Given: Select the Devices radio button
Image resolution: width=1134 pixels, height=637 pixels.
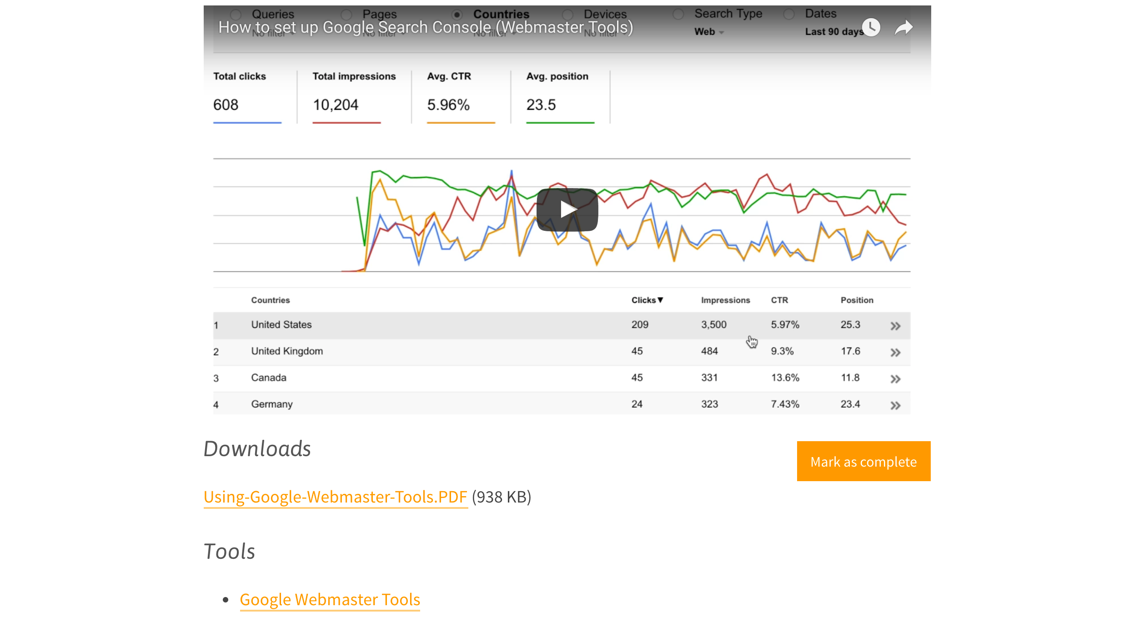Looking at the screenshot, I should click(567, 15).
